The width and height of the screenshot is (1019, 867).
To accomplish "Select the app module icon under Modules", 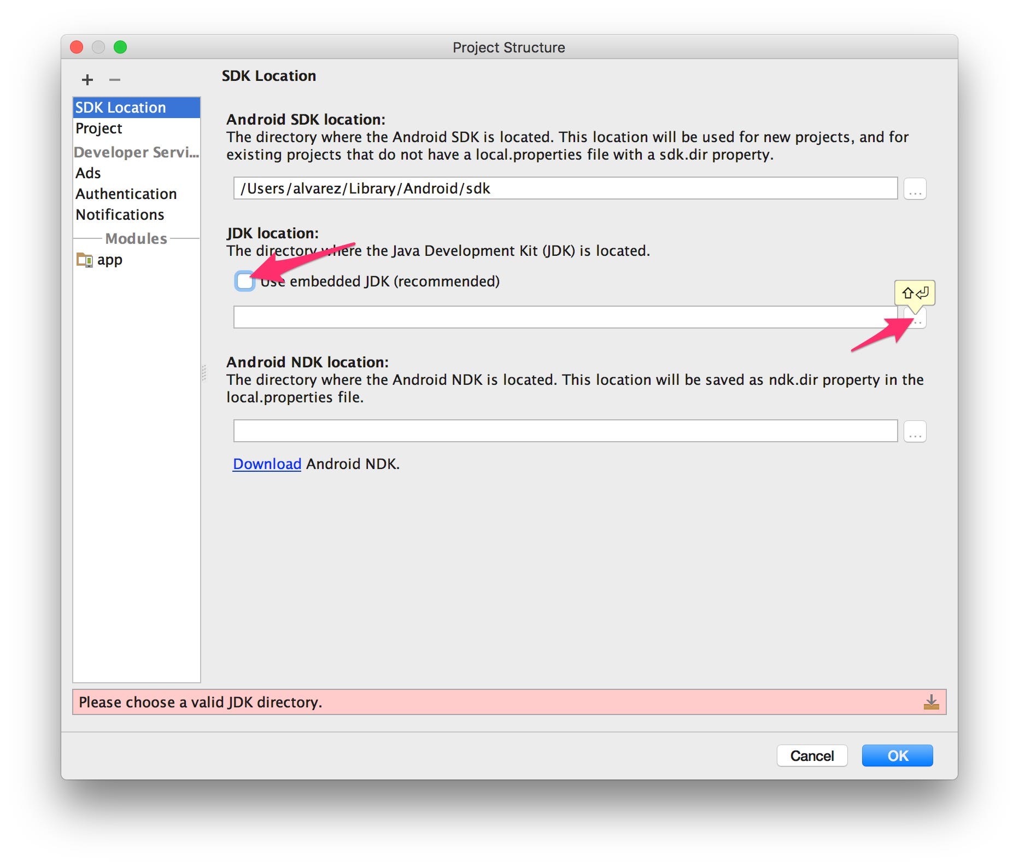I will pyautogui.click(x=85, y=260).
